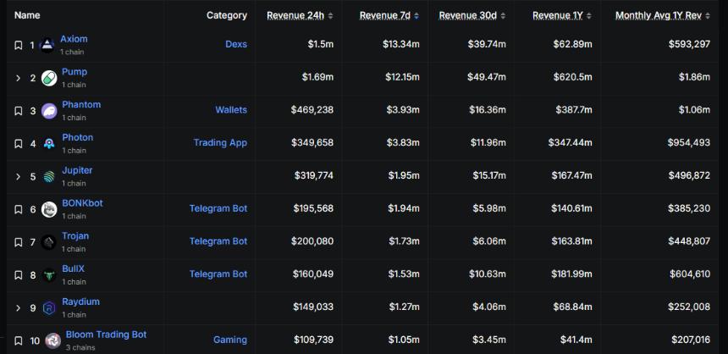Click '3 chains' under Bloom Trading Bot
This screenshot has width=728, height=354.
pyautogui.click(x=80, y=347)
